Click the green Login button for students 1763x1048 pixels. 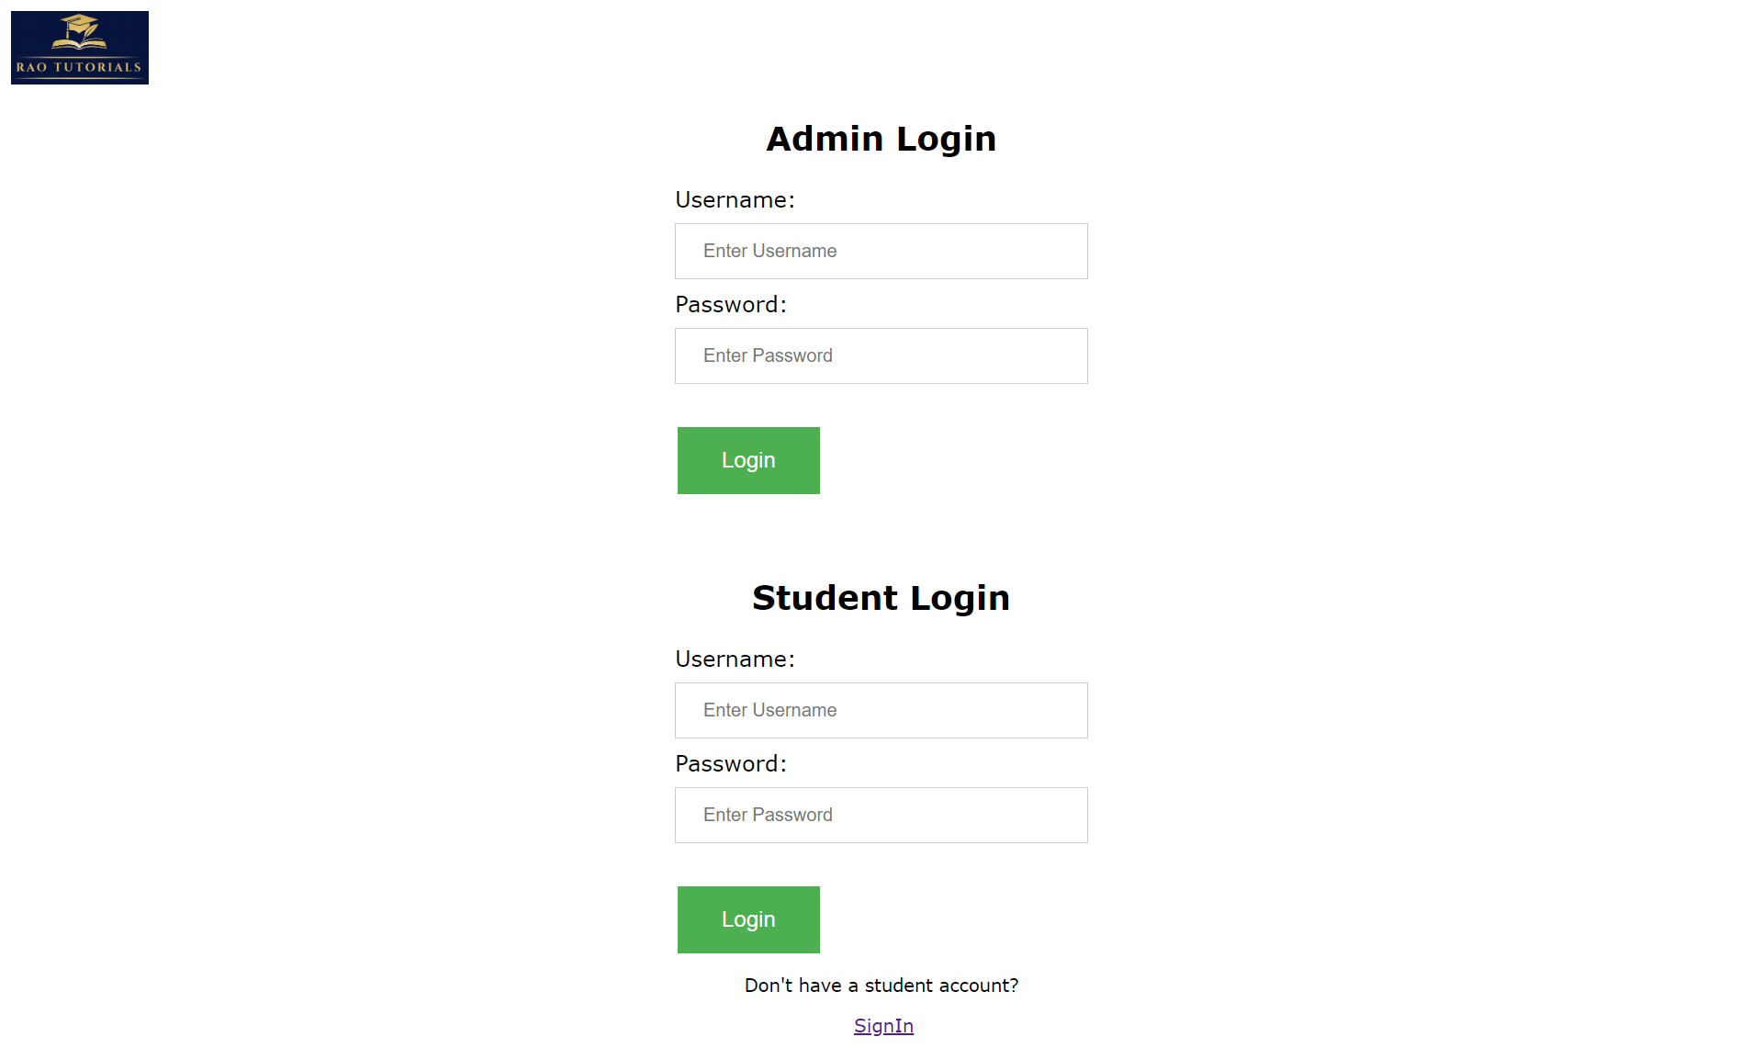point(747,919)
